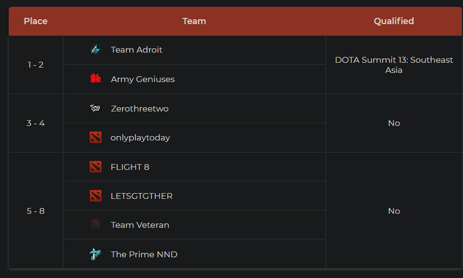Click the Army Geniuses red logo
Image resolution: width=463 pixels, height=278 pixels.
[x=95, y=79]
